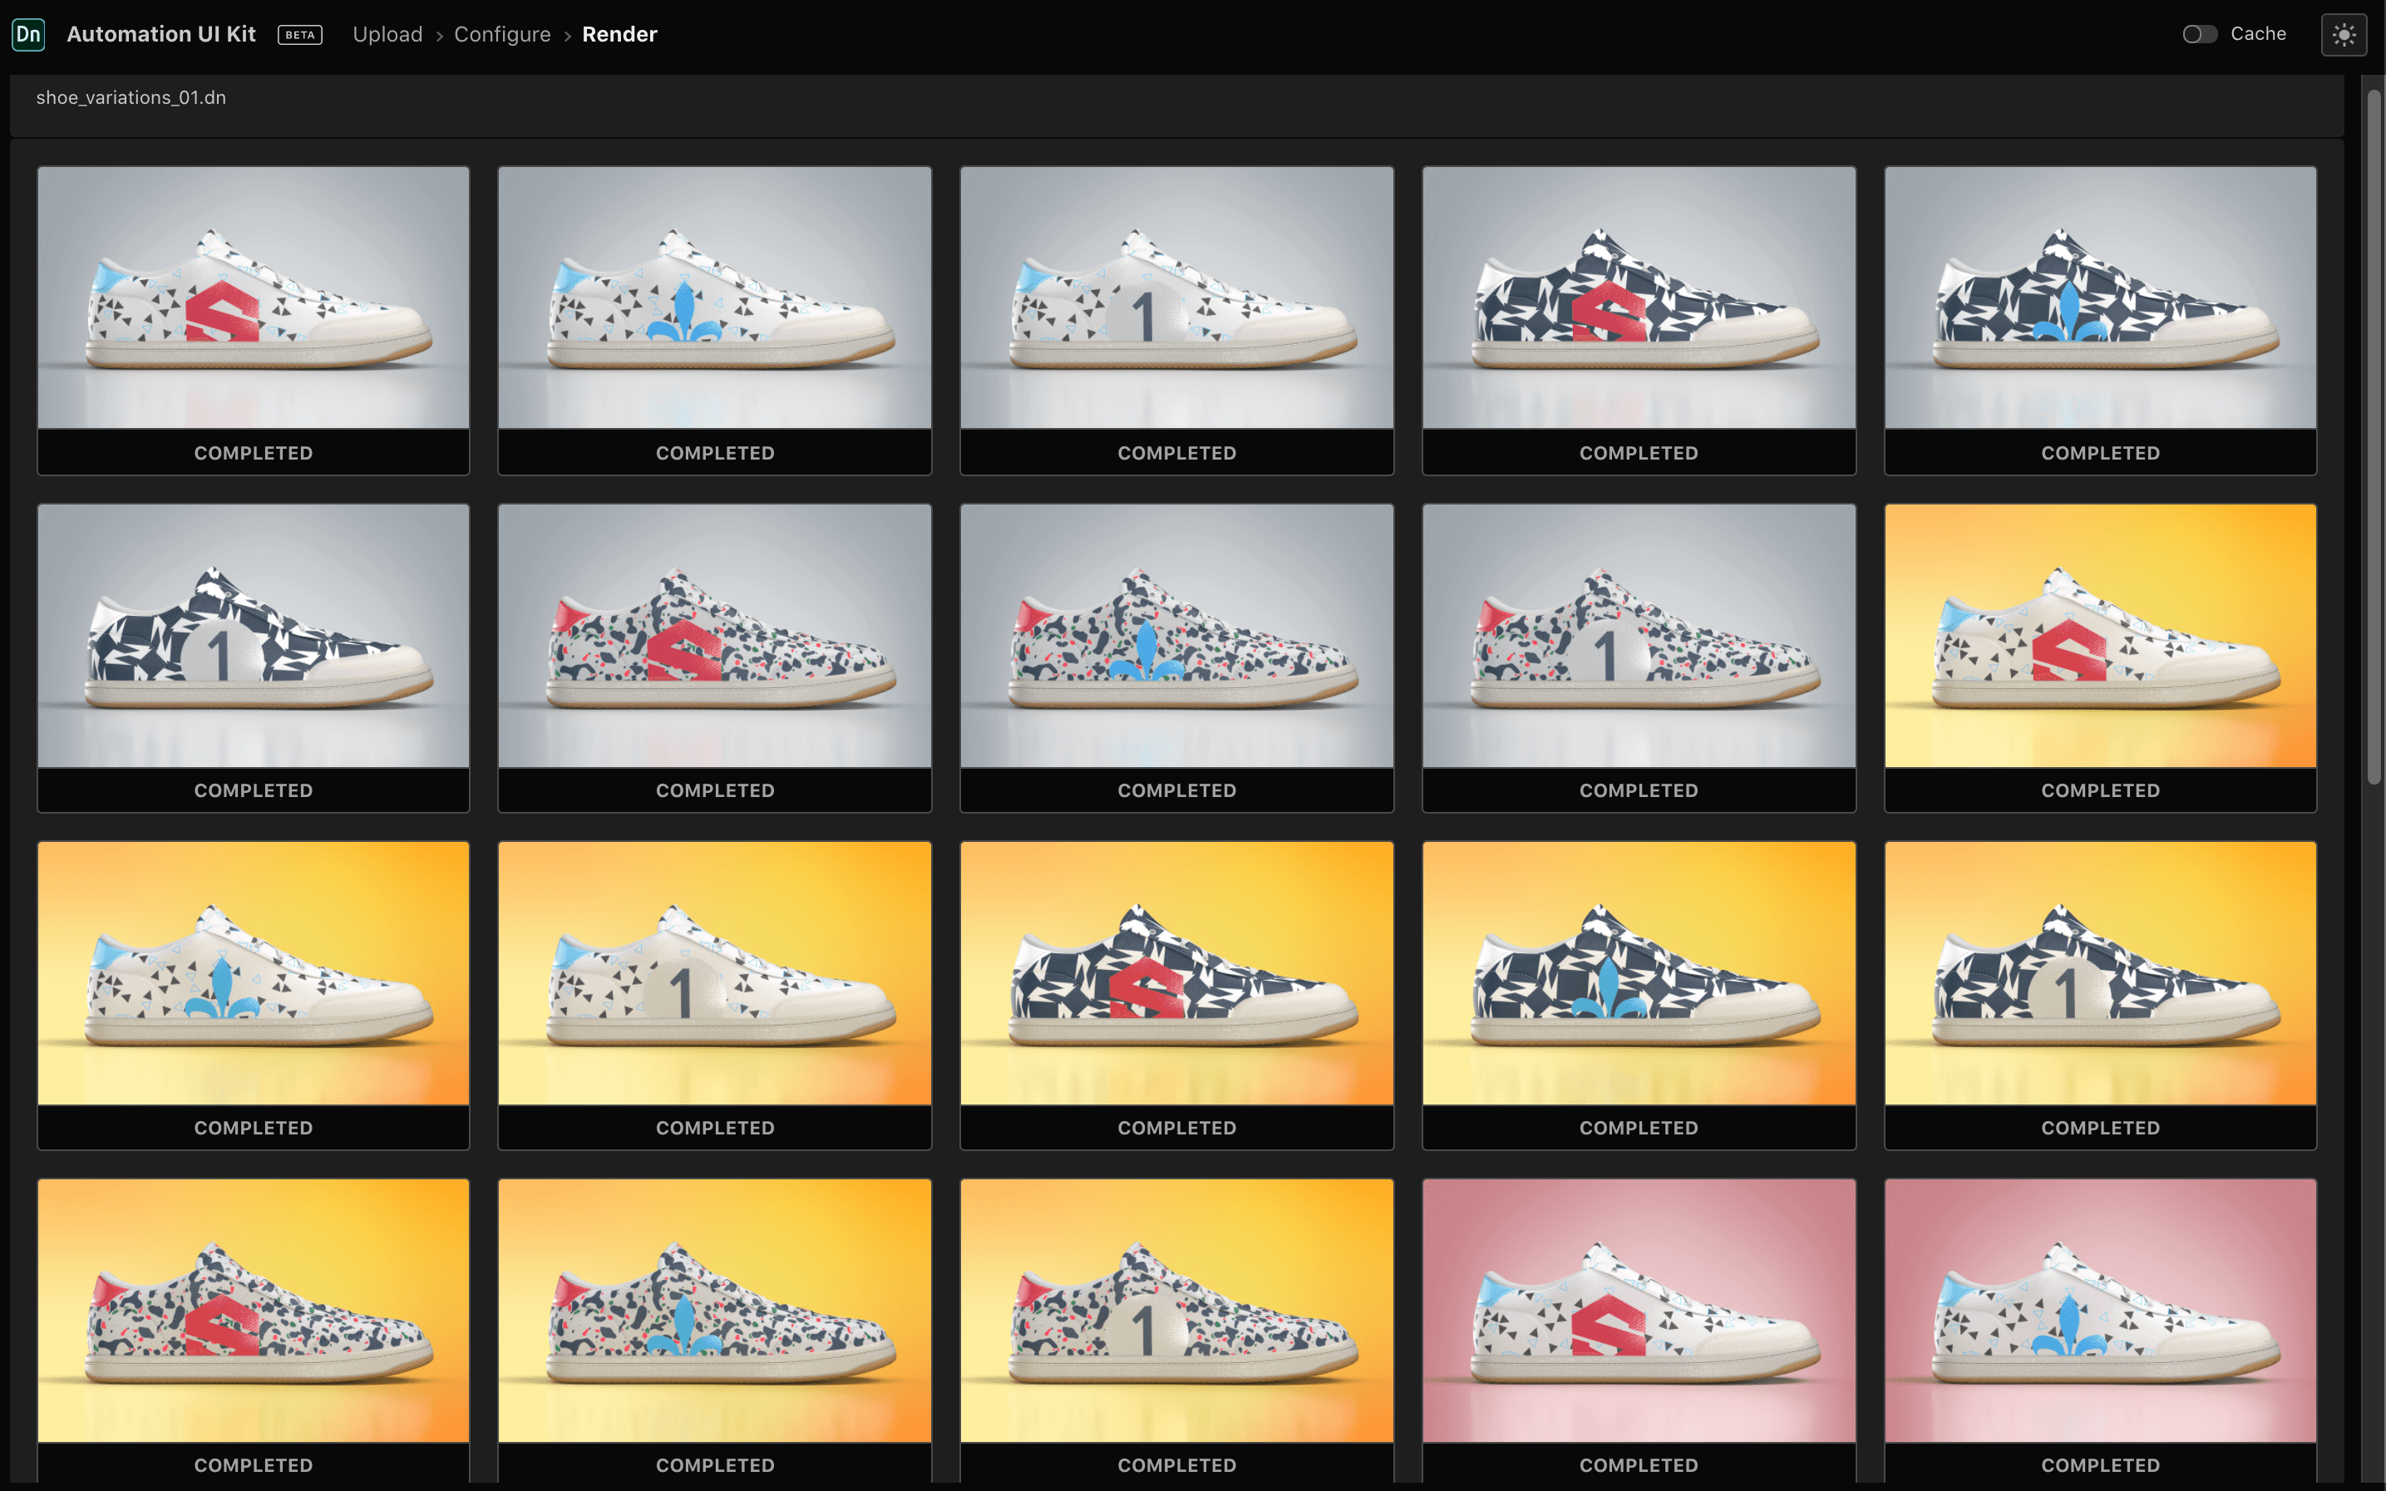Select the Render breadcrumb step

click(619, 33)
